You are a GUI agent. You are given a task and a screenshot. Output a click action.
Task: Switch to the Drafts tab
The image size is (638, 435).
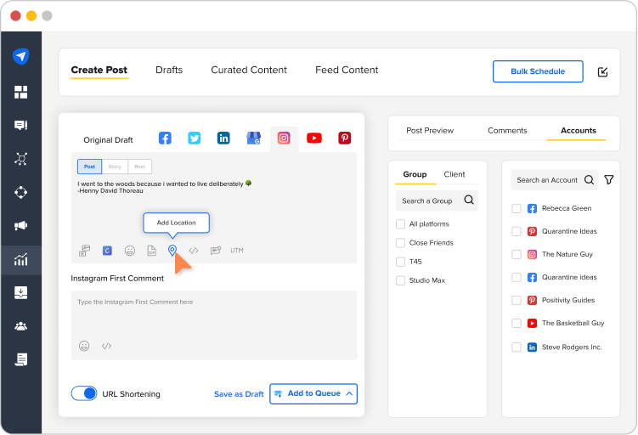(169, 71)
